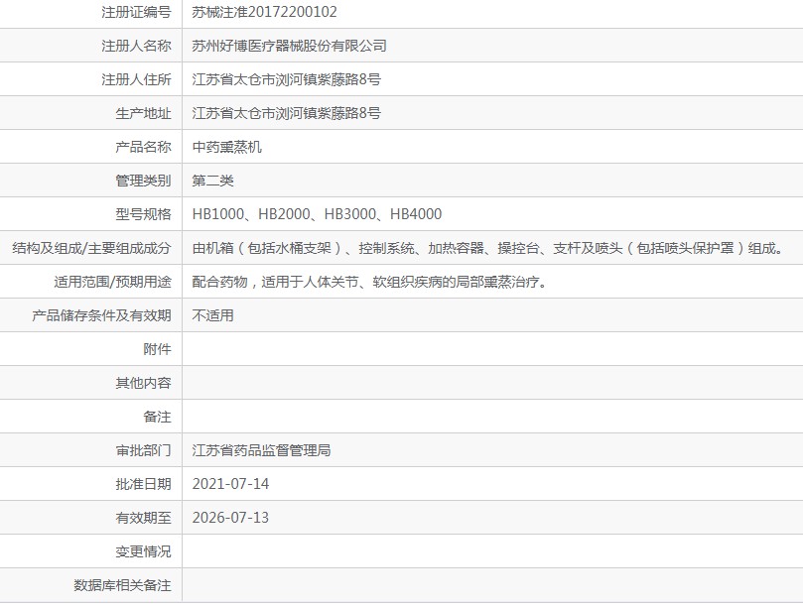Click the expiry date 2026-07-13
The image size is (803, 607).
[230, 518]
